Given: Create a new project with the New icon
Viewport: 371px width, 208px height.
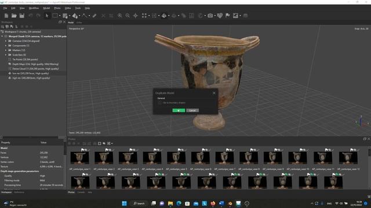Looking at the screenshot, I should pyautogui.click(x=6, y=16).
